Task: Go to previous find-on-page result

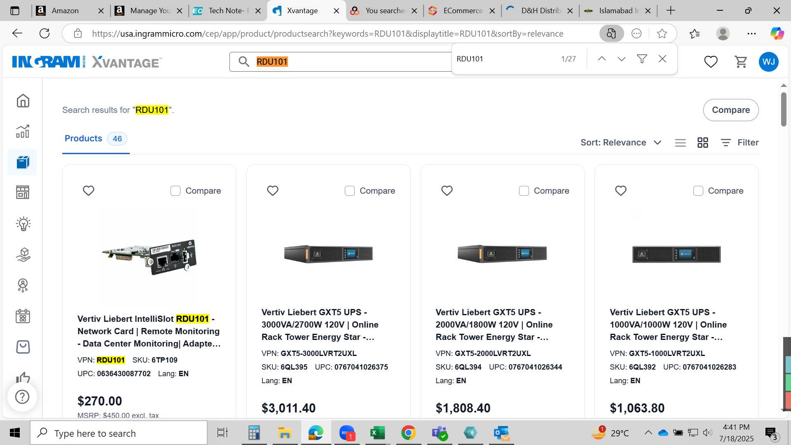Action: coord(601,59)
